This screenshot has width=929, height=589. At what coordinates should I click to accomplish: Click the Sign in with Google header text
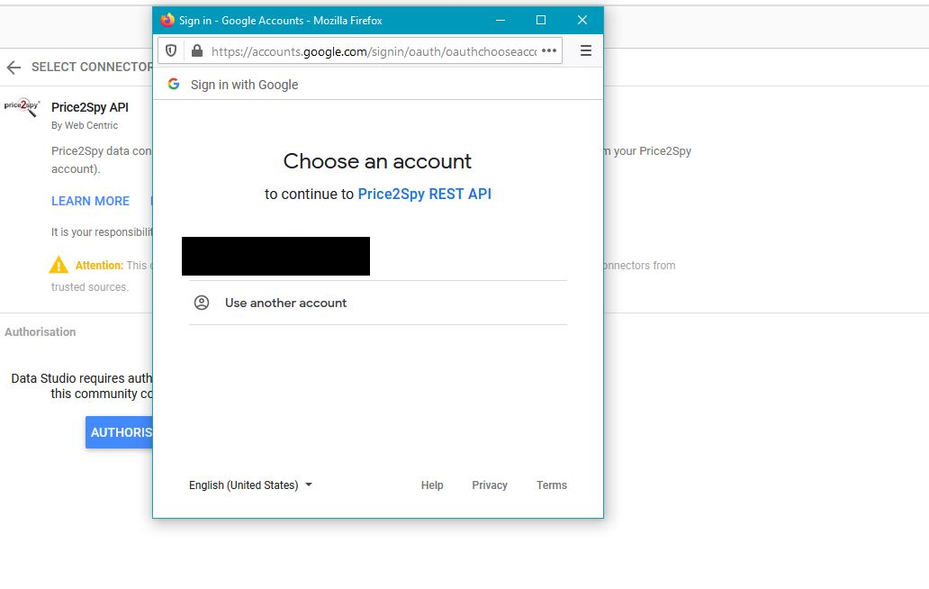tap(244, 85)
